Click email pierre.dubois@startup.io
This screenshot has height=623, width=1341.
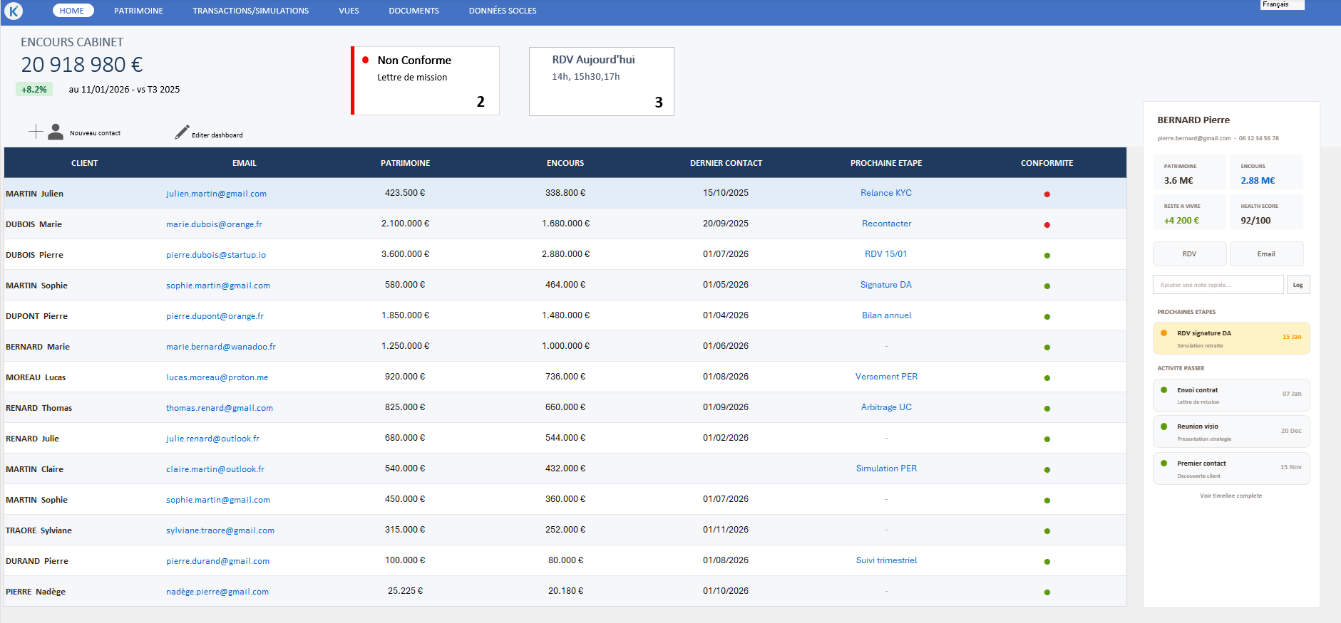(x=216, y=255)
